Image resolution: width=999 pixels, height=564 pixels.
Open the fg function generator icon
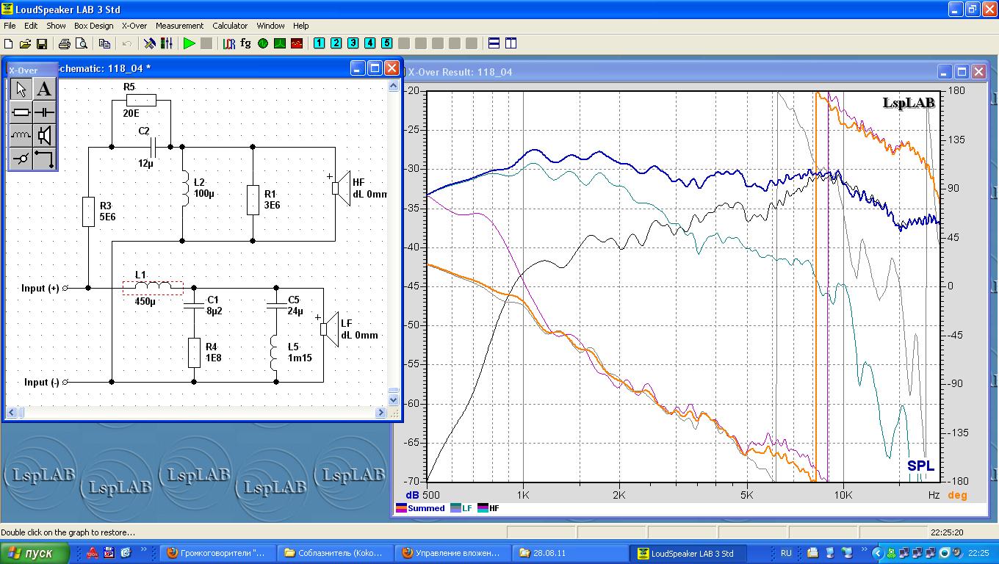pos(245,43)
